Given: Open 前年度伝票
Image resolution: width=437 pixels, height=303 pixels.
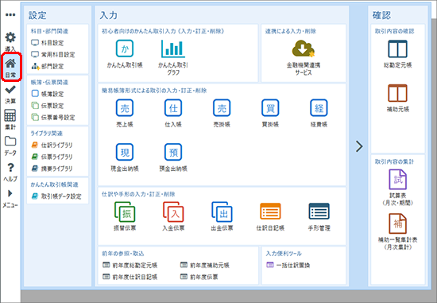Looking at the screenshot, I should pos(199,277).
